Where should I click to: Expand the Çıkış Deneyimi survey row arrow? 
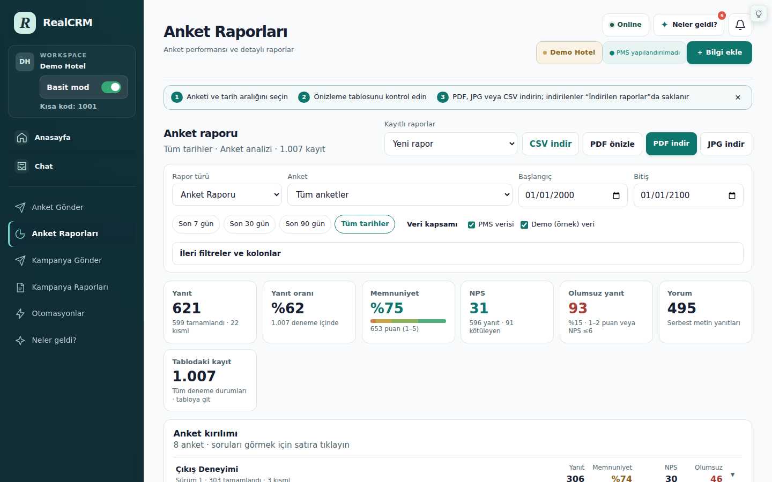click(x=733, y=475)
